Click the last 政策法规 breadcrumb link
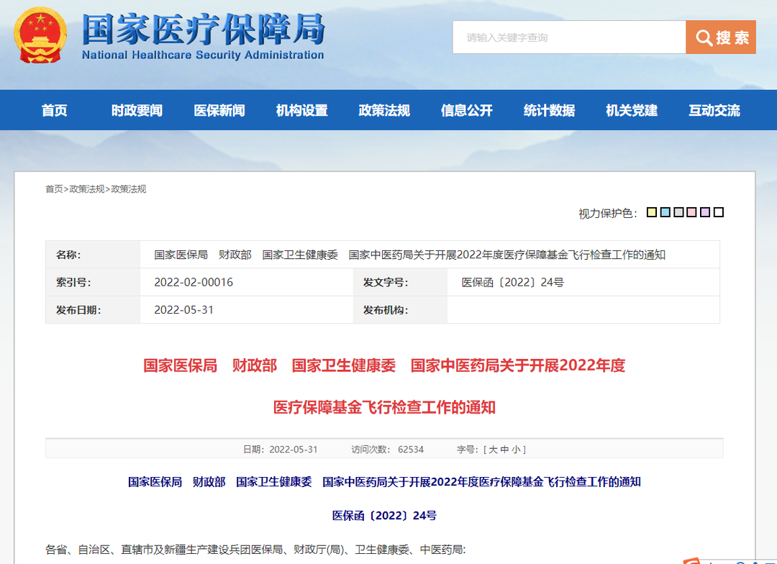This screenshot has width=777, height=564. (128, 188)
